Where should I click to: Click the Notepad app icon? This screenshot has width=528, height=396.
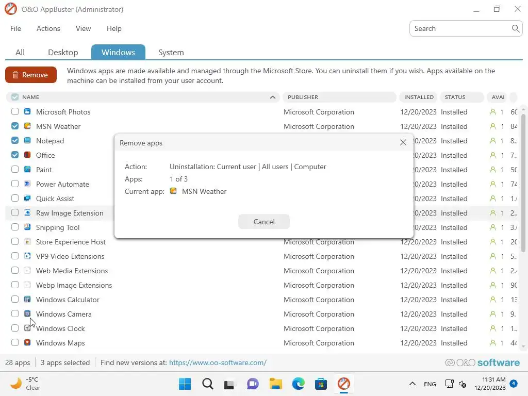(x=27, y=140)
